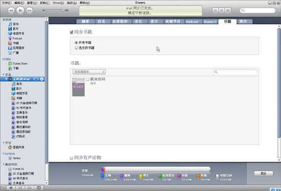This screenshot has width=281, height=191.
Task: Select Cover Flow view button in toolbar
Action: (228, 10)
